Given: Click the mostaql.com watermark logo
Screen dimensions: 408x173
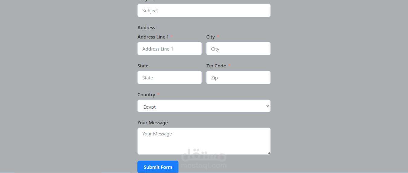Looking at the screenshot, I should click(204, 159).
